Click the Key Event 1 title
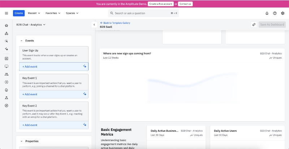Viewport: 289px width, 149px height. [x=30, y=78]
